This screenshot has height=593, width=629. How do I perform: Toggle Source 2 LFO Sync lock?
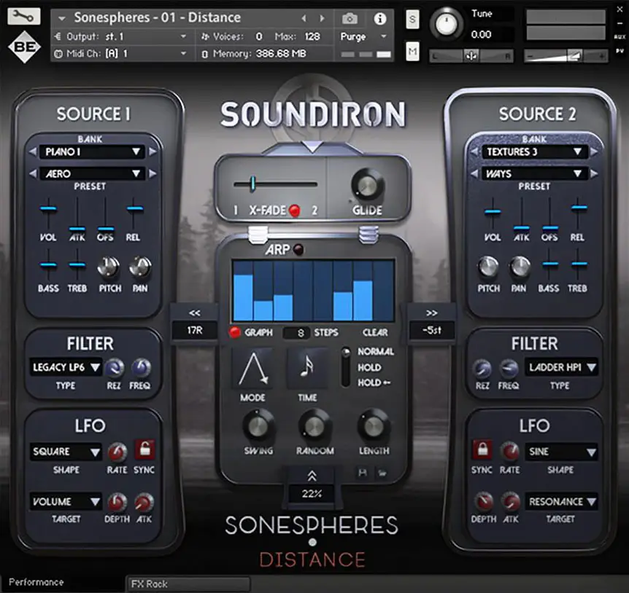pyautogui.click(x=482, y=450)
